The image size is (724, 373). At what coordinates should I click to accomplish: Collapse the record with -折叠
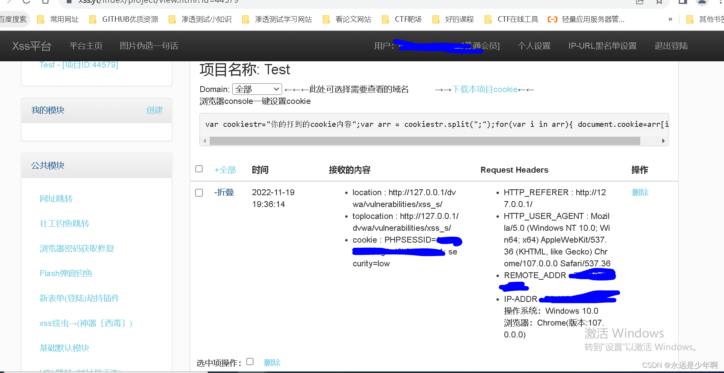224,192
